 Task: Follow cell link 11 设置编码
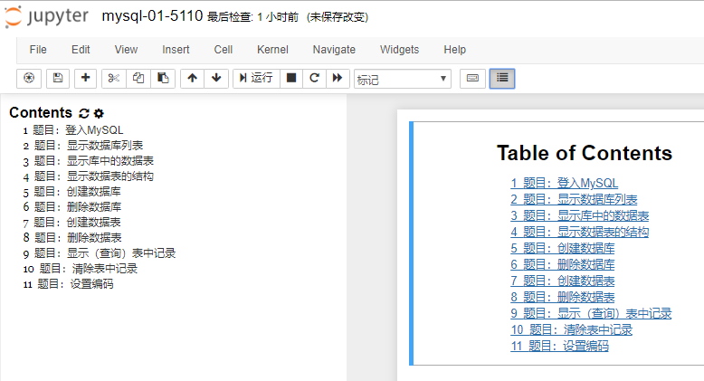(559, 346)
